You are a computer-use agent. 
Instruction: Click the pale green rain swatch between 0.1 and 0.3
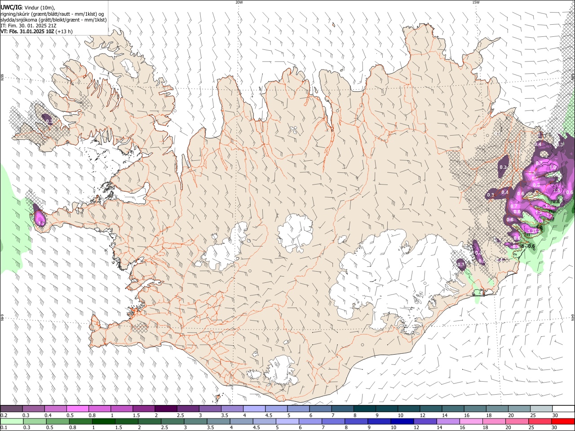click(11, 421)
